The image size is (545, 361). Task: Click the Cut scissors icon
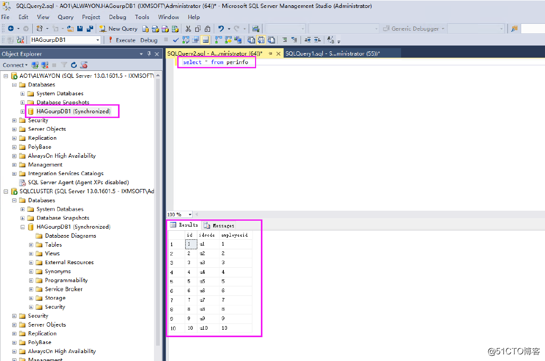pos(188,29)
